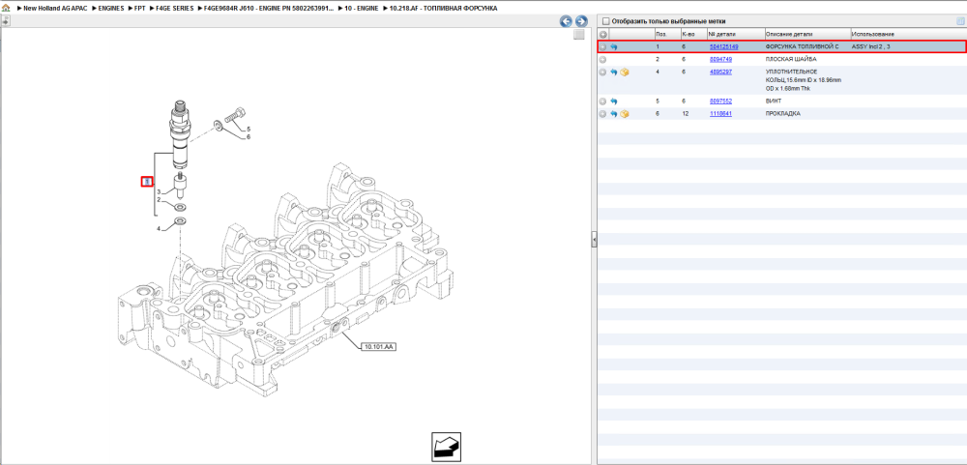Add ПЛОСКАЯ ШАЙБА row using its circle icon
The height and width of the screenshot is (465, 967).
[603, 60]
